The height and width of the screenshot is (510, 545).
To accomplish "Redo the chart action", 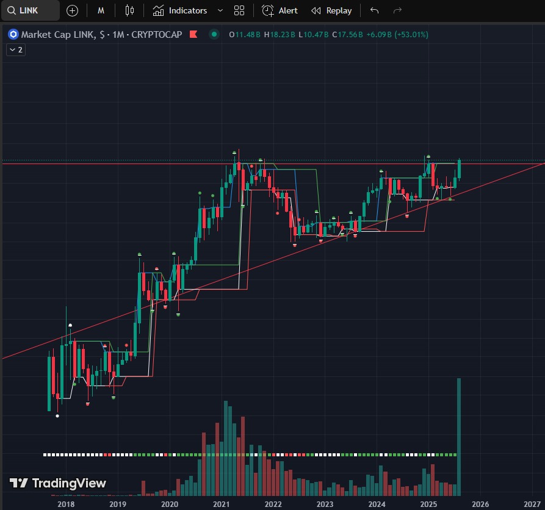I will 397,11.
